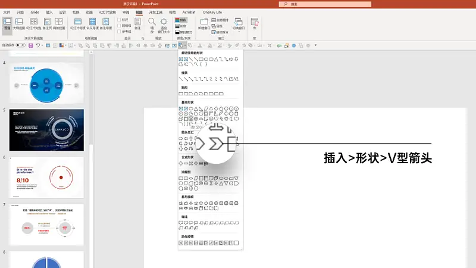Toggle the Guides (参考线) checkbox
Image resolution: width=476 pixels, height=268 pixels.
click(120, 32)
